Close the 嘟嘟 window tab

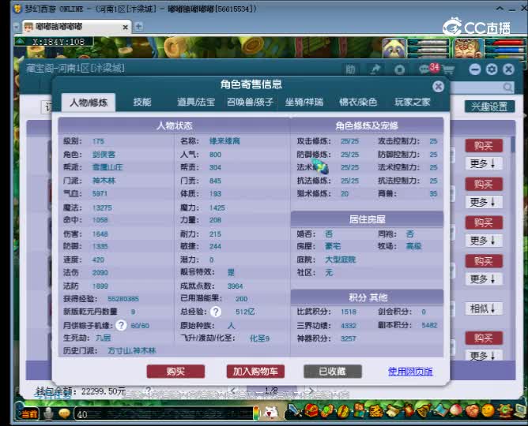(125, 27)
